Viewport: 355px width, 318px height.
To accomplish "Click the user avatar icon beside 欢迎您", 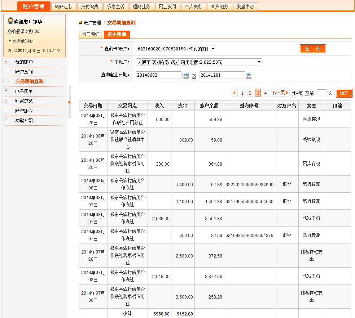I will 10,21.
